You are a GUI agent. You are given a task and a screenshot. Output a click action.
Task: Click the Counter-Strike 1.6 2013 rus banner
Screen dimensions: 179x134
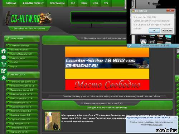tap(107, 63)
